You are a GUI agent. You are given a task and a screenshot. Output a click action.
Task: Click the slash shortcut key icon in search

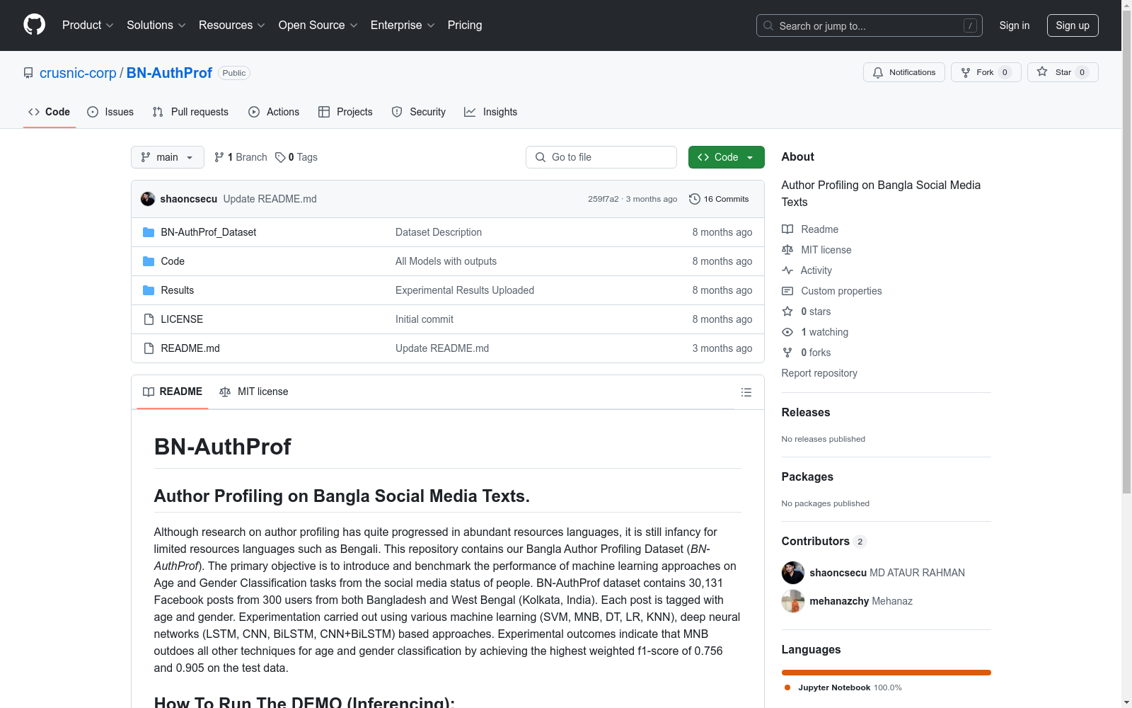point(970,25)
